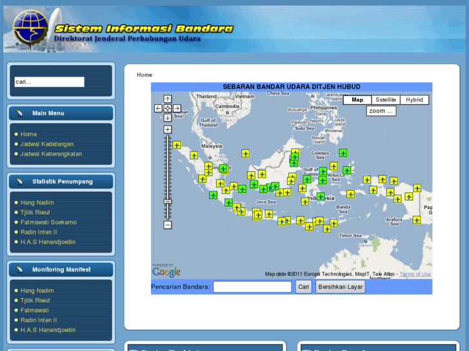Click the green airport marker above the Indonesia label

321,196
